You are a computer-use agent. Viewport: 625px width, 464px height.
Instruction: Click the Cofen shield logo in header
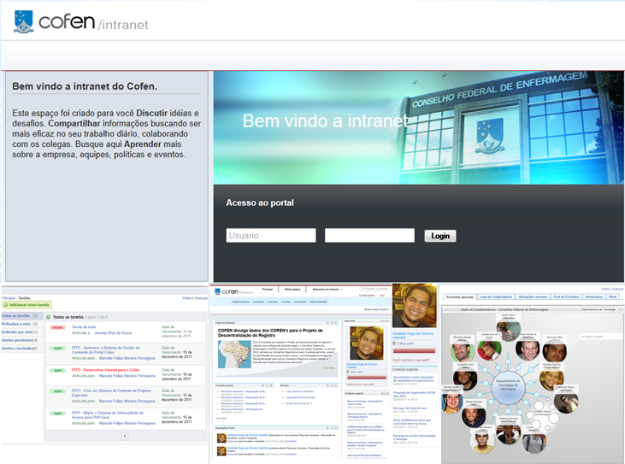[x=24, y=21]
